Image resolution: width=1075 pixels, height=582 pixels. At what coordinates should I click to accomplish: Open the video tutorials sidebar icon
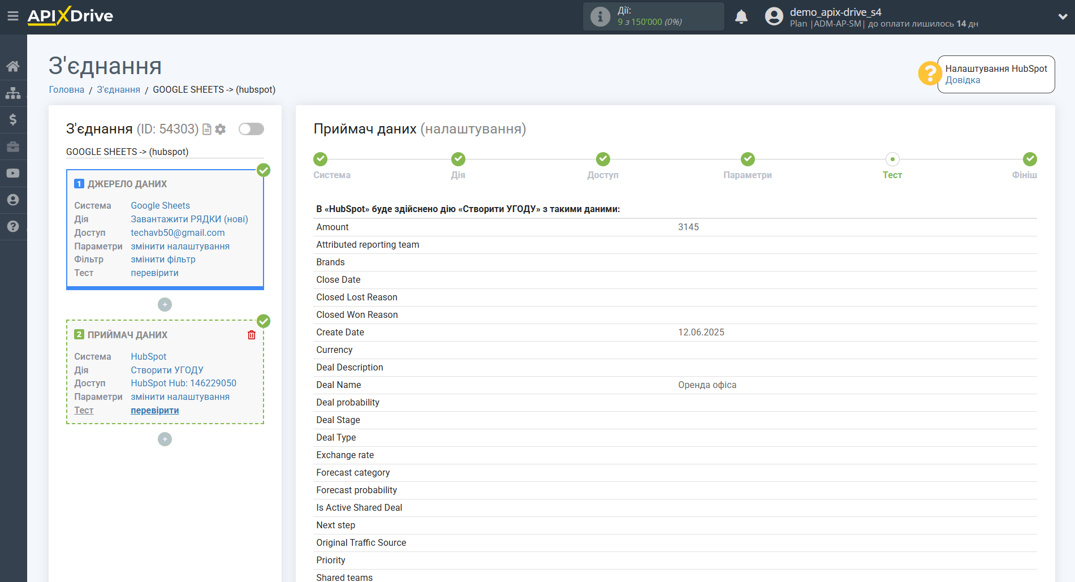[13, 173]
